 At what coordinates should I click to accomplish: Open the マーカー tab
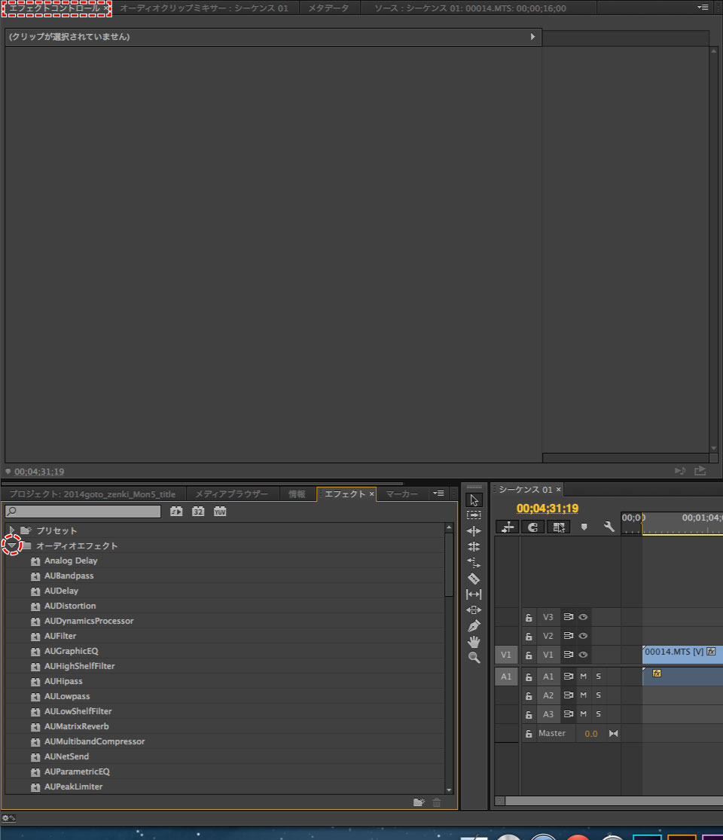pos(401,494)
